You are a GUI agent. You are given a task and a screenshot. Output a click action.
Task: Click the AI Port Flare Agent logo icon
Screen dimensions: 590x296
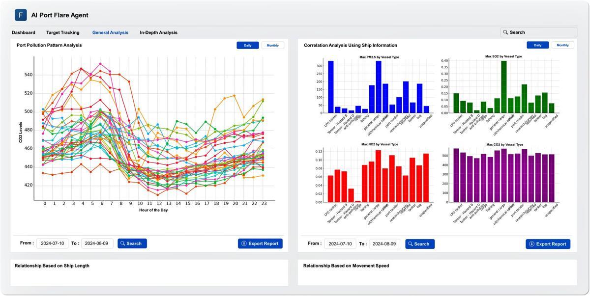[x=21, y=15]
